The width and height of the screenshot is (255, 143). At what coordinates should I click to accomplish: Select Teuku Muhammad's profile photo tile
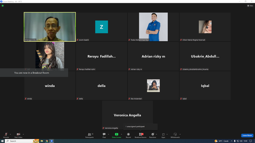153,27
